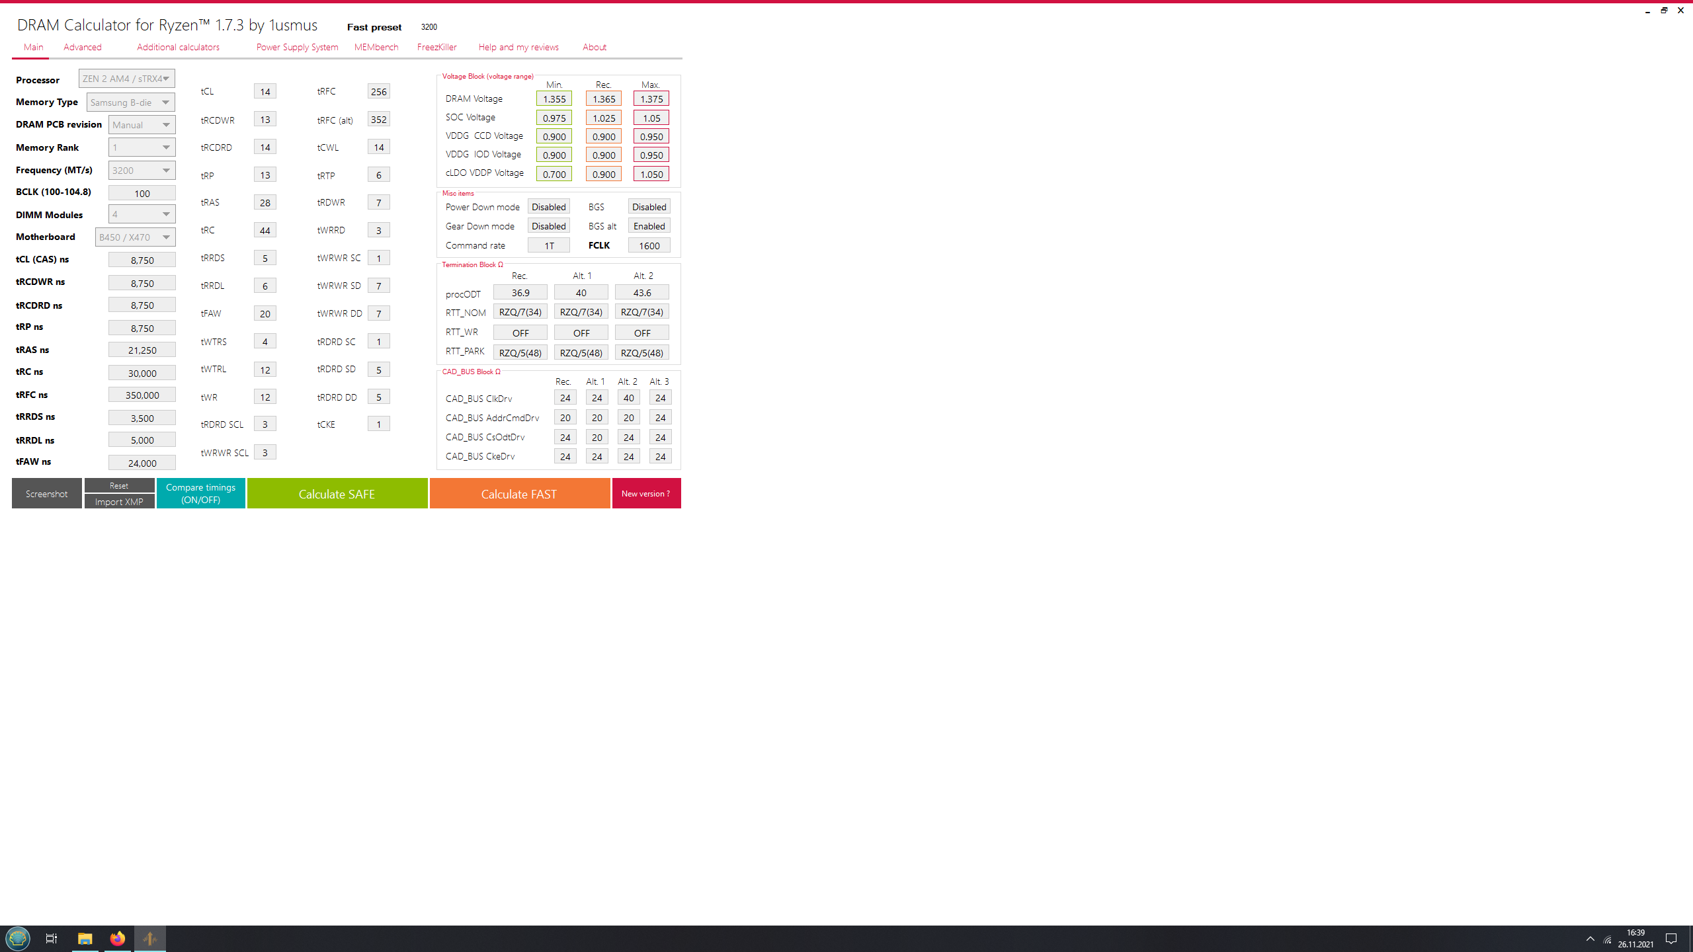The height and width of the screenshot is (952, 1693).
Task: Open the notification center icon
Action: coord(1671,938)
